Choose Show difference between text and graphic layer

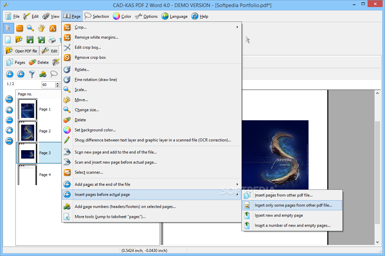pos(152,140)
